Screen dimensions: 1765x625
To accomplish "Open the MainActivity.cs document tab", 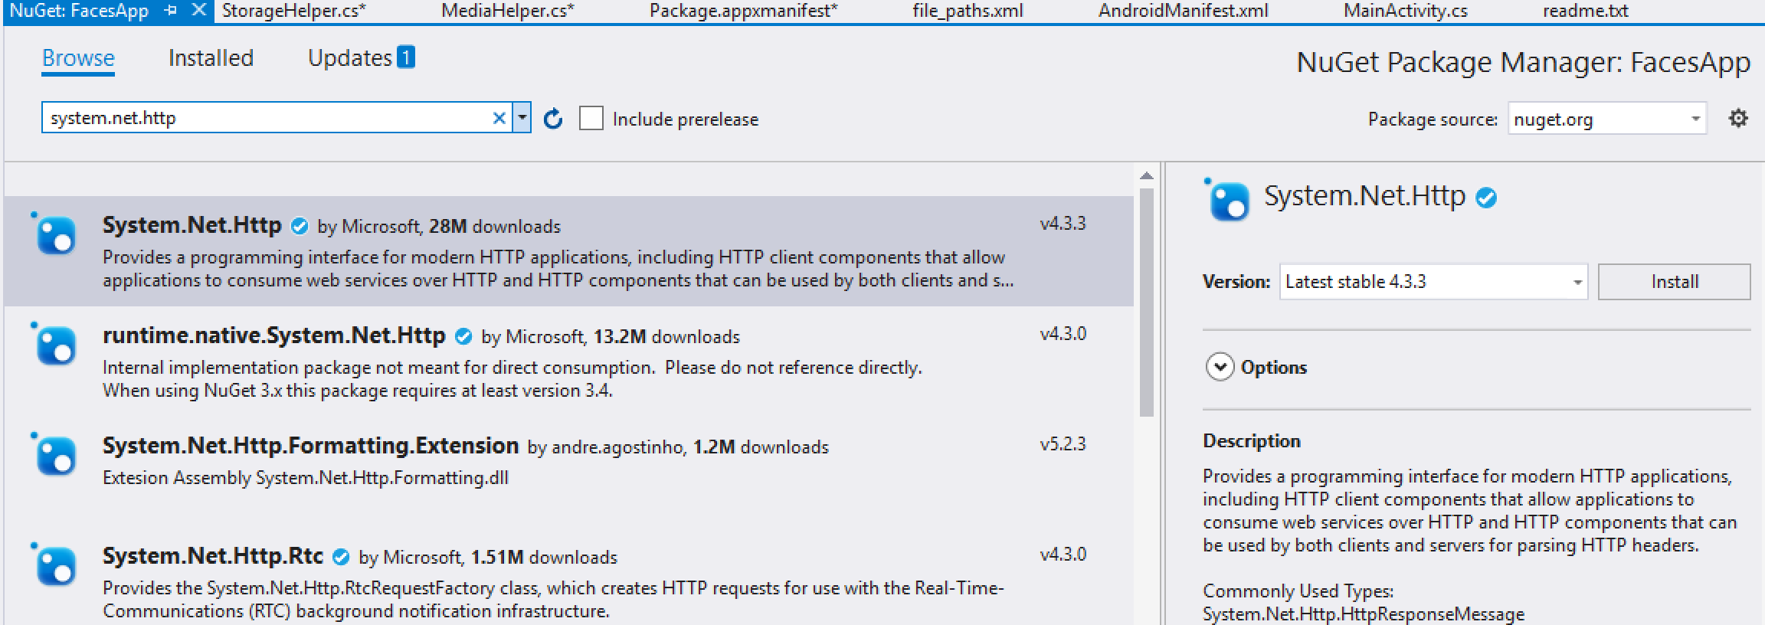I will (x=1406, y=11).
